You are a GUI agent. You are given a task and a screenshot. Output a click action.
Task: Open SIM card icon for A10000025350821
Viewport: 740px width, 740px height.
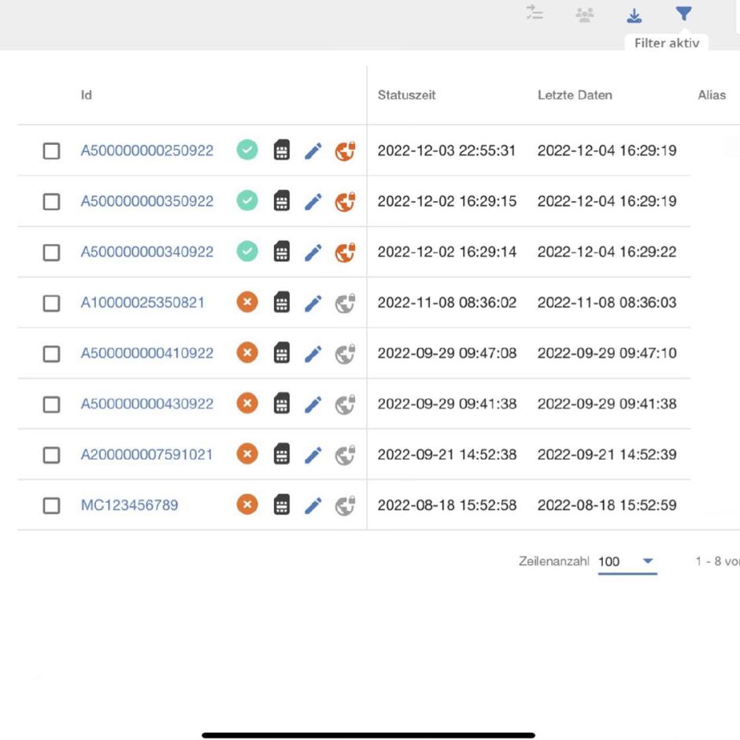282,302
